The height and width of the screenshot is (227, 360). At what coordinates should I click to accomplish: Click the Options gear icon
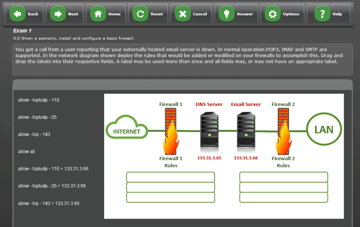(x=272, y=14)
